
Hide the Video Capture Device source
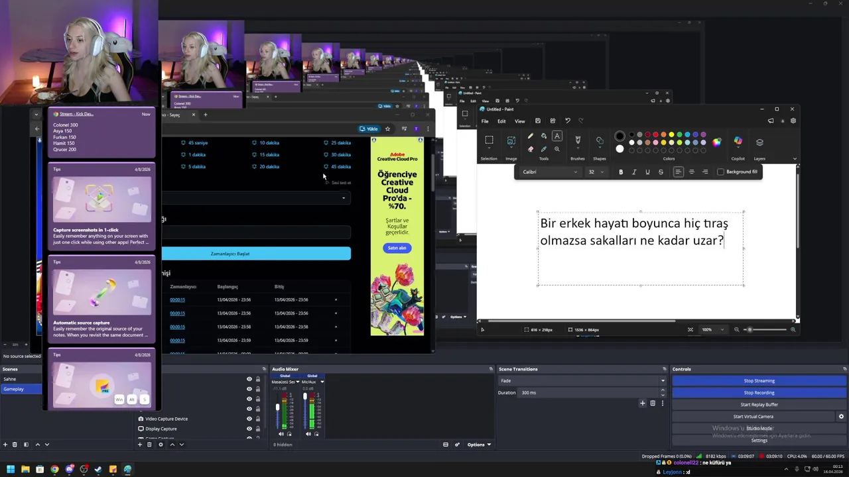pos(249,419)
